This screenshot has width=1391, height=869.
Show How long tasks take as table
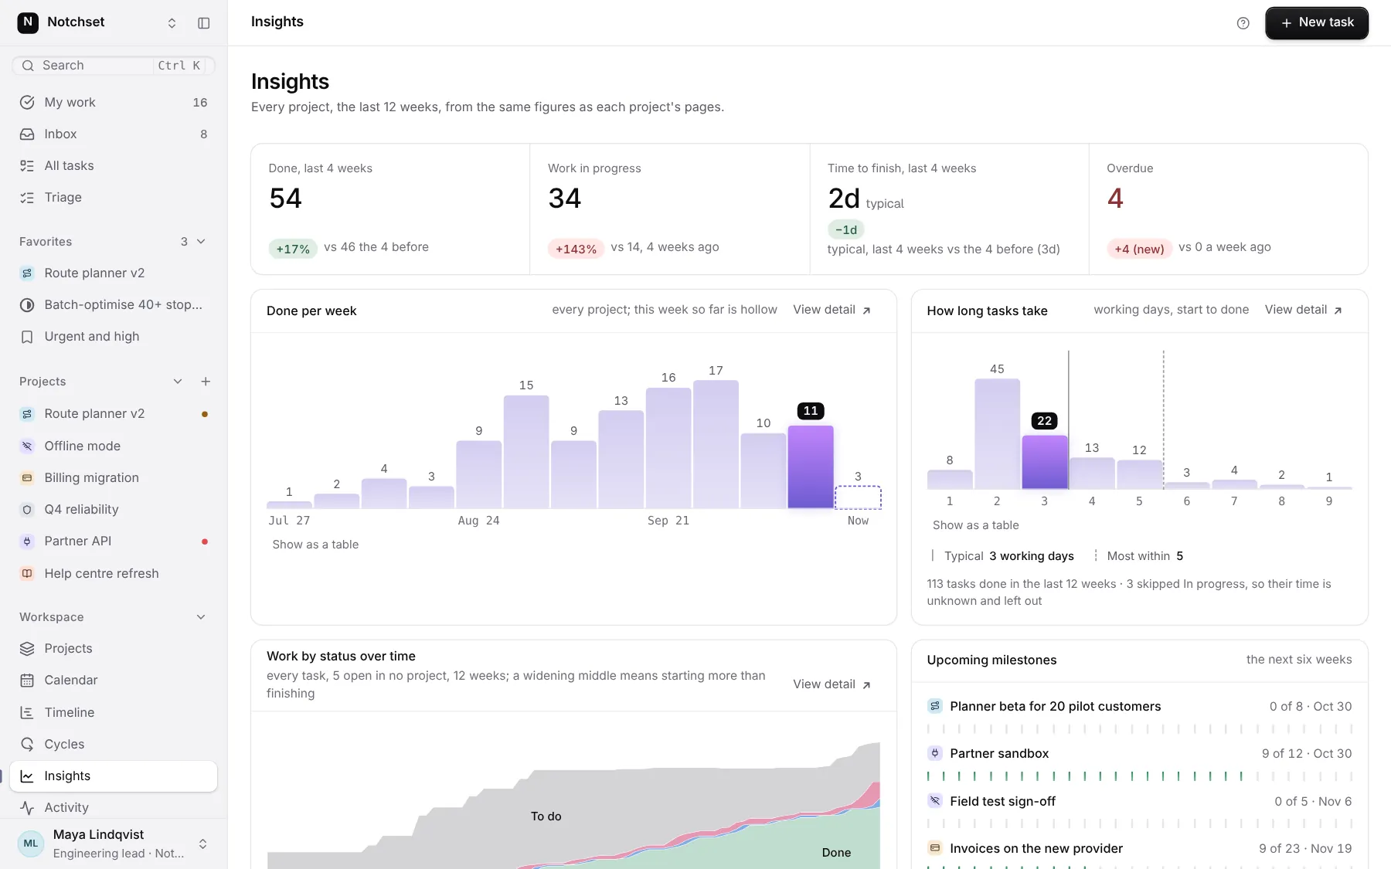[976, 525]
